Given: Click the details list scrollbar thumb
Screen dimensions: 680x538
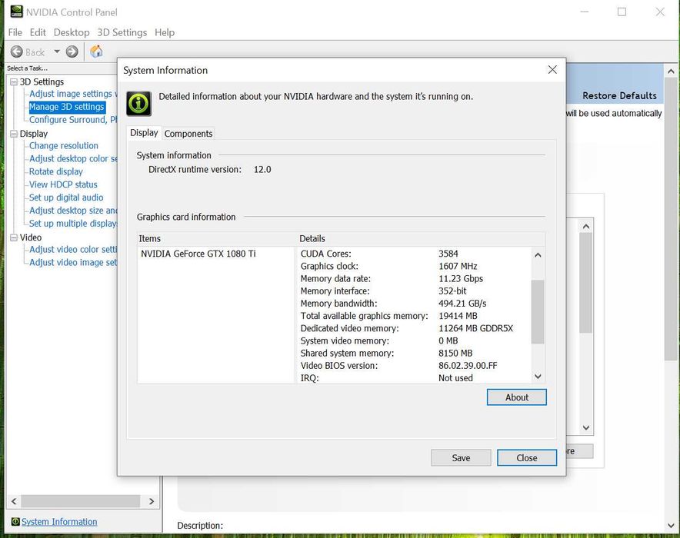Looking at the screenshot, I should click(538, 311).
